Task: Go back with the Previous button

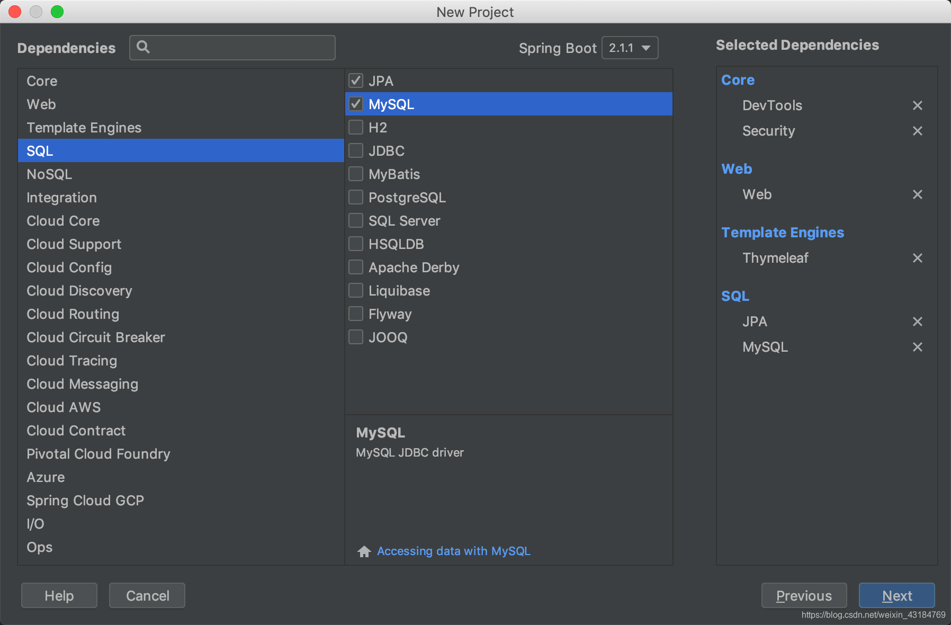Action: pos(804,595)
